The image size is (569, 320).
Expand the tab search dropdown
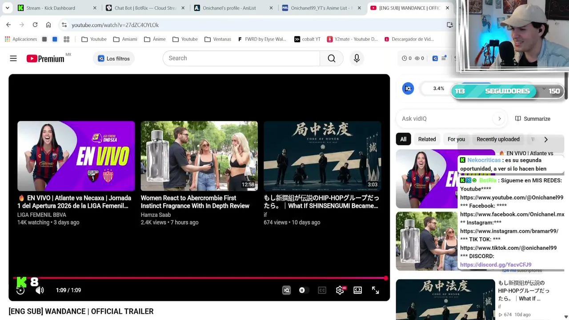coord(7,8)
